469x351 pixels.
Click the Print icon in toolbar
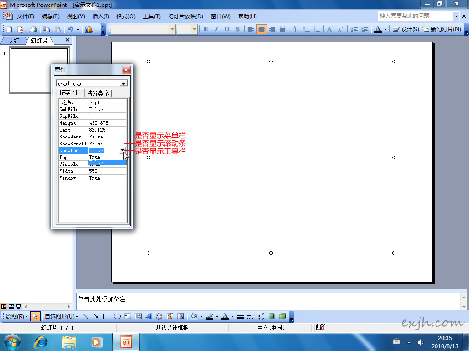click(x=33, y=29)
